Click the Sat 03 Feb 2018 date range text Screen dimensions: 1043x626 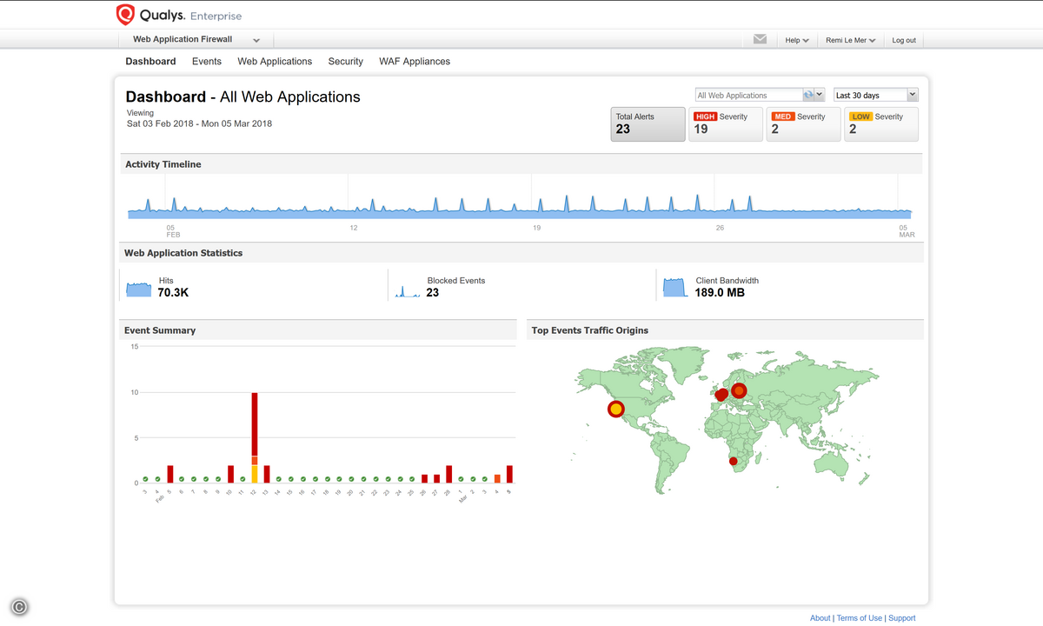coord(199,123)
